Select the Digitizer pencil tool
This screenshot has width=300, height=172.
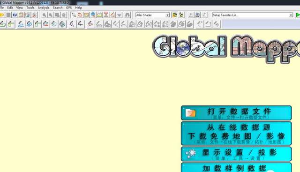[x=112, y=15]
